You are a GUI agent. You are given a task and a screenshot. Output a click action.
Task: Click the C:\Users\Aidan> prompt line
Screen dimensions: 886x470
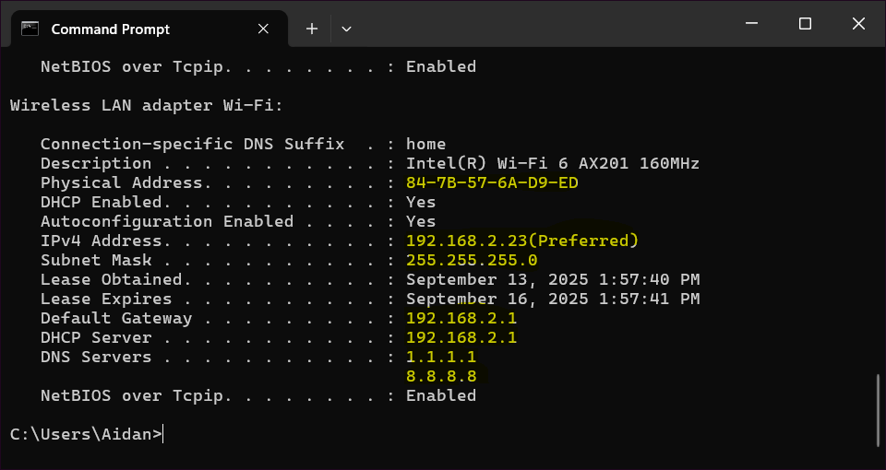[86, 433]
